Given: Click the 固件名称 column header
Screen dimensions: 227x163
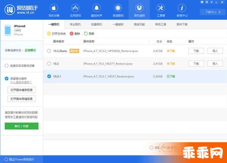Looking at the screenshot, I should coord(89,41).
